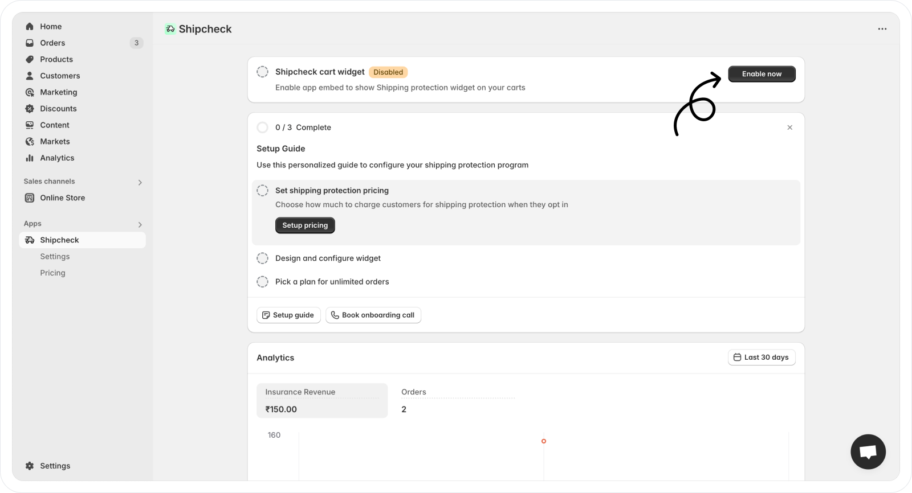Click the Shipcheck logo in page header
Image resolution: width=912 pixels, height=493 pixels.
170,29
